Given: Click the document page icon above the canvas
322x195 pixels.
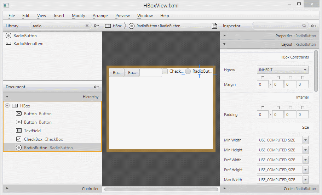Looking at the screenshot, I should pos(214,26).
